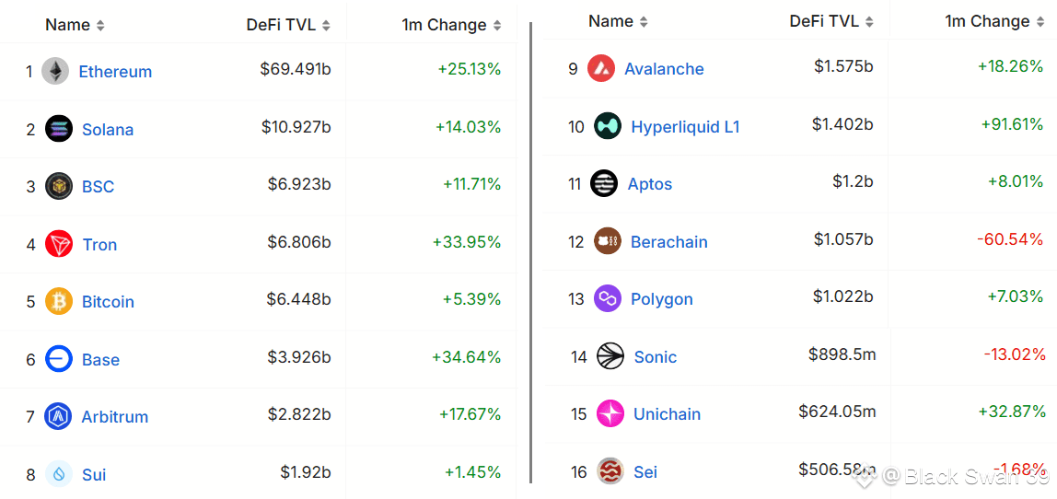Sort right table by 1m Change arrows
Image resolution: width=1057 pixels, height=499 pixels.
coord(1043,21)
